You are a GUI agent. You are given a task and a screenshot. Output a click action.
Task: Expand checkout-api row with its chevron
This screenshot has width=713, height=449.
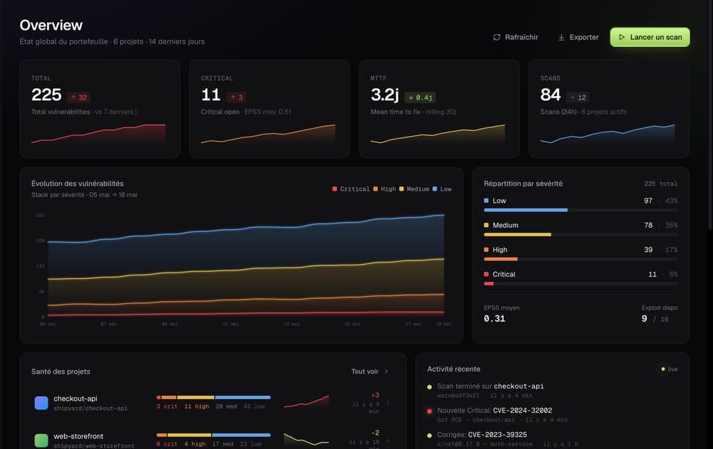pos(388,403)
